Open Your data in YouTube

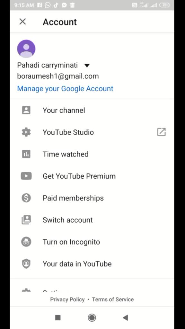tap(92, 264)
